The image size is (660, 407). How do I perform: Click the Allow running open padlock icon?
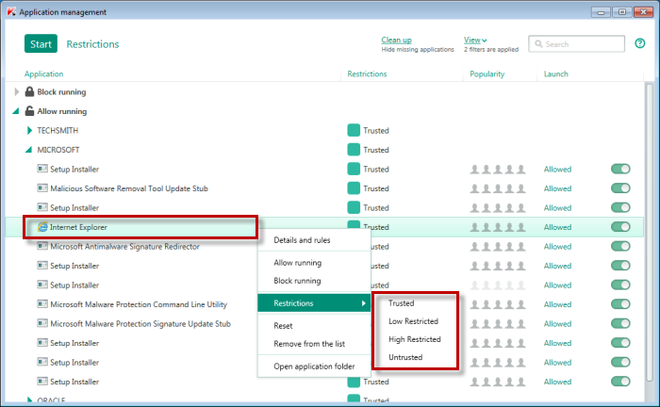click(30, 111)
